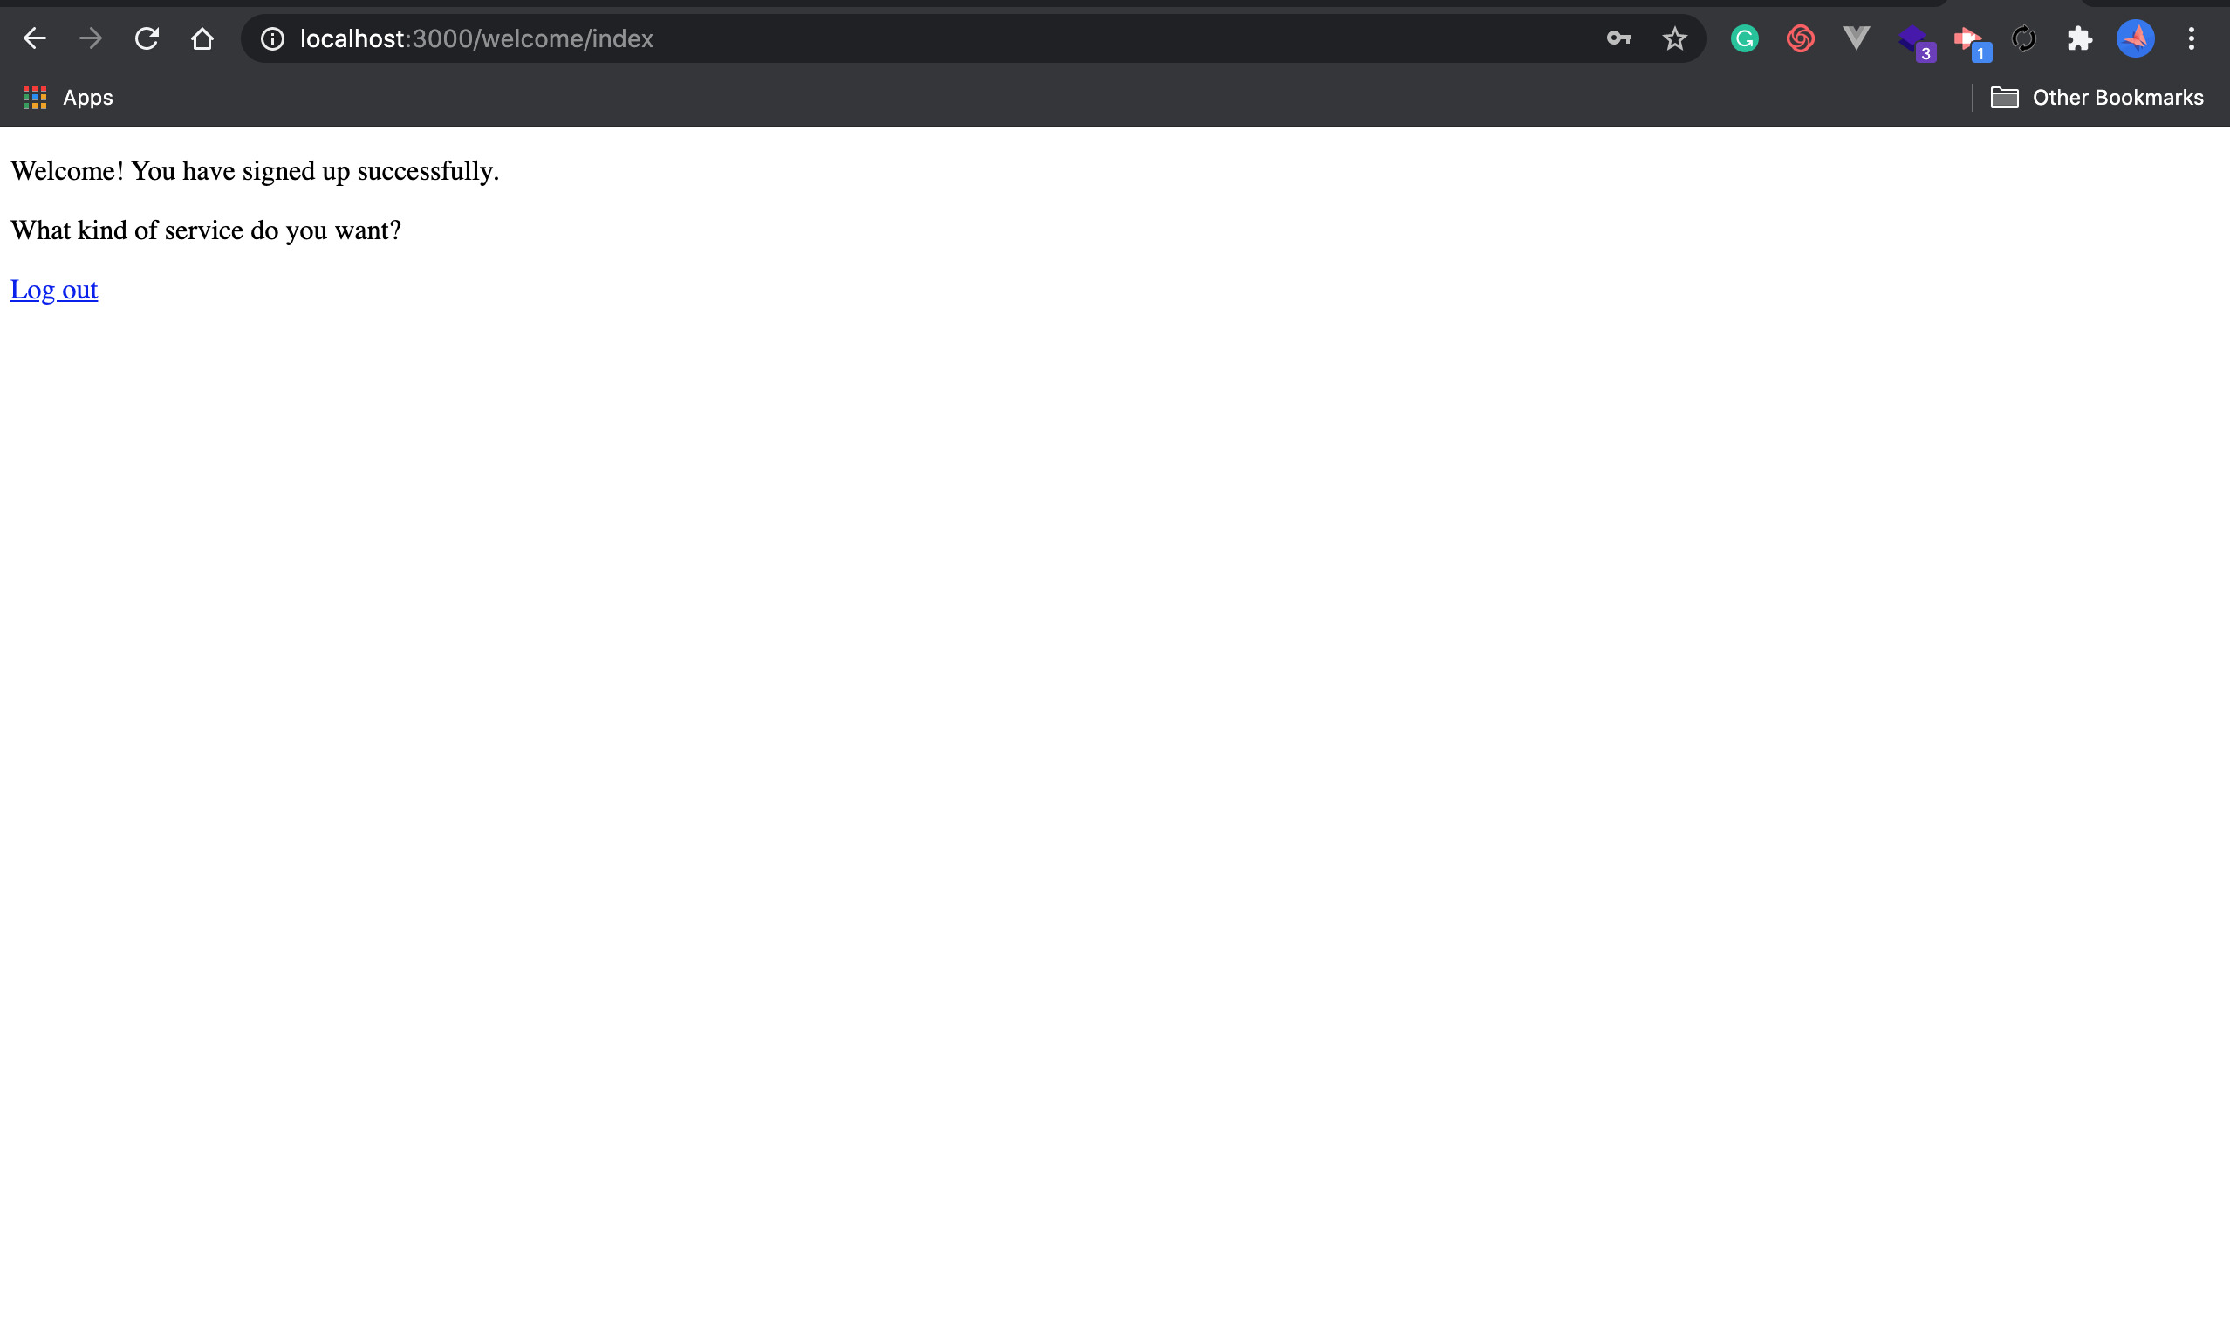Click the Chrome menu three-dot icon
2230x1330 pixels.
point(2192,38)
